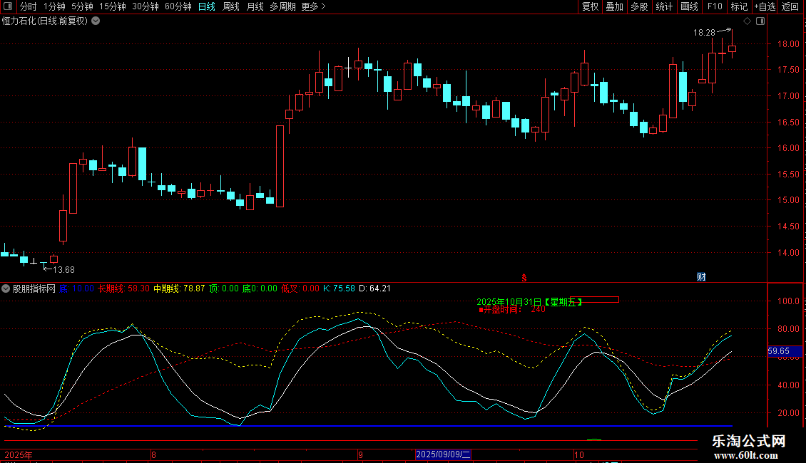
Task: Click the 59.65 indicator value tag
Action: (x=778, y=351)
